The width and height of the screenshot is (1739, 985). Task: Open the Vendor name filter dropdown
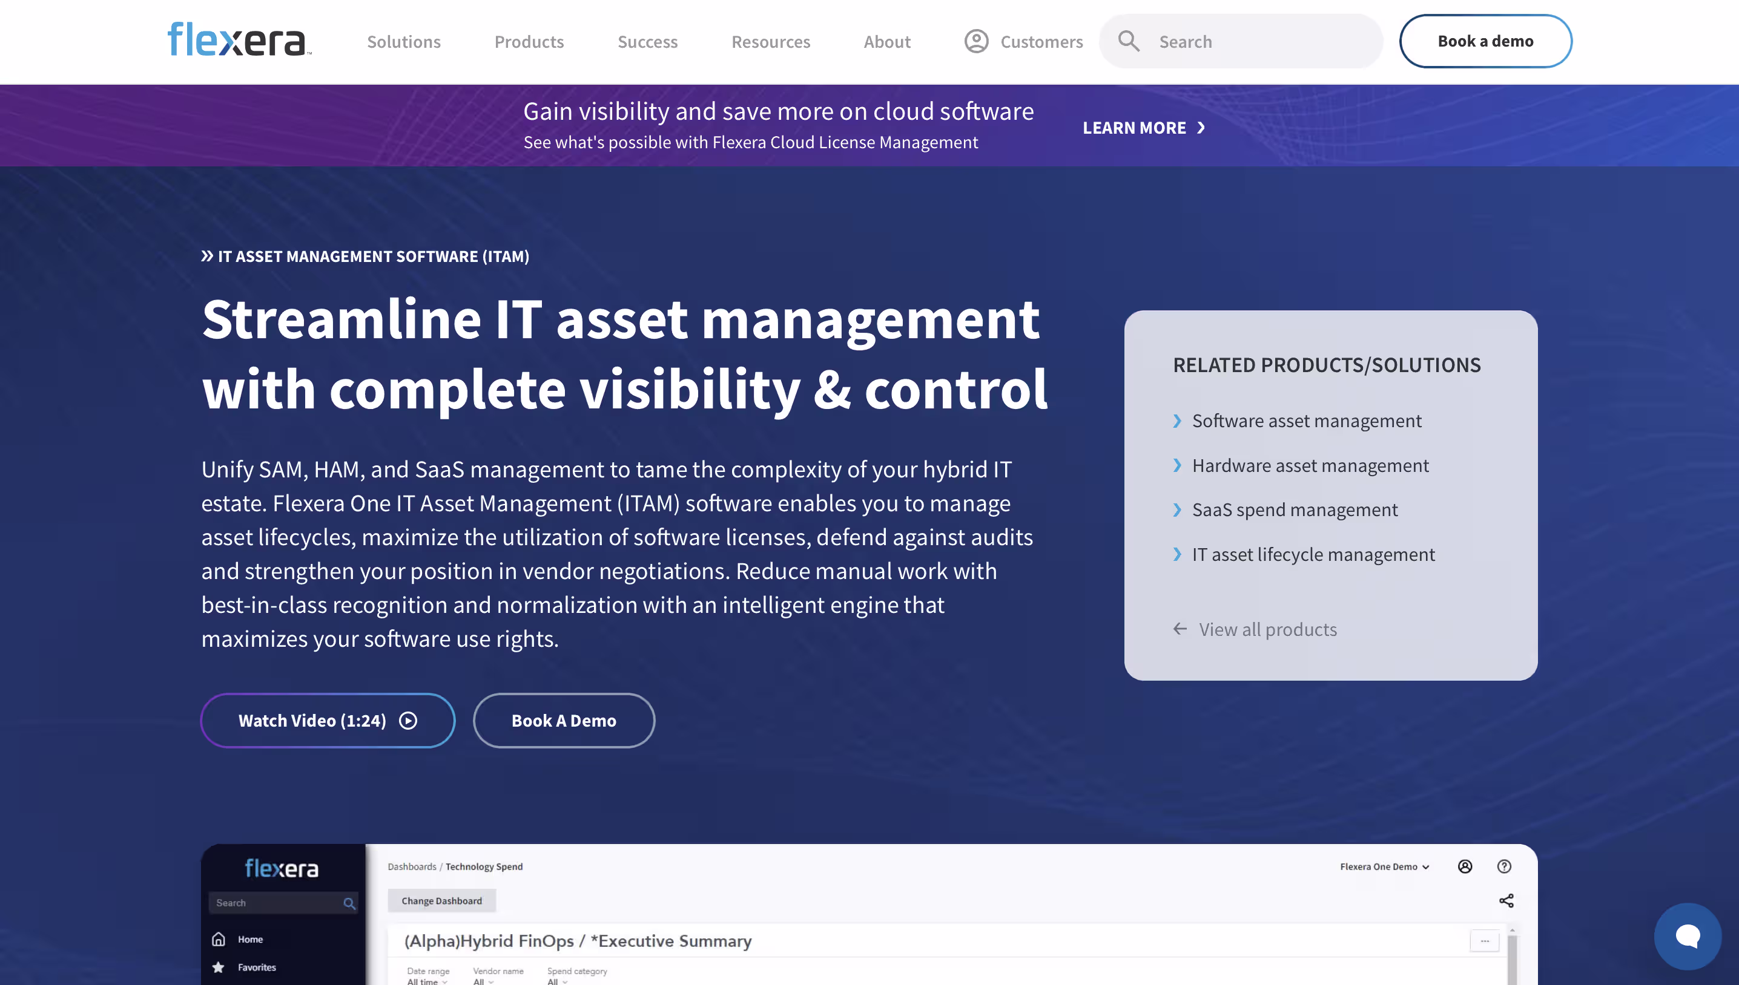(483, 980)
